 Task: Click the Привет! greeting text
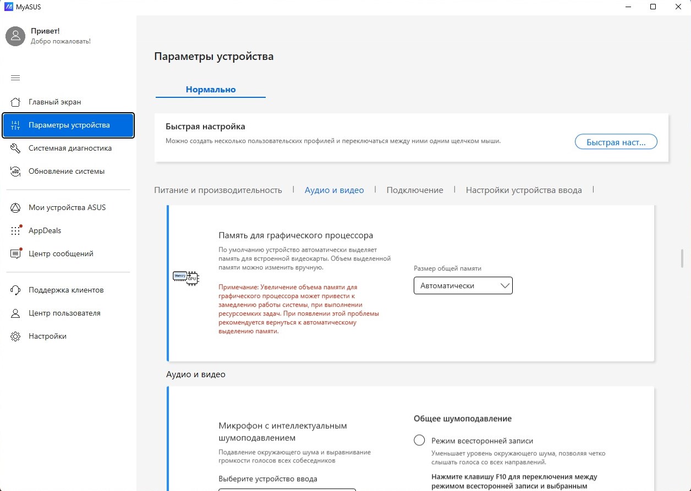pos(45,31)
